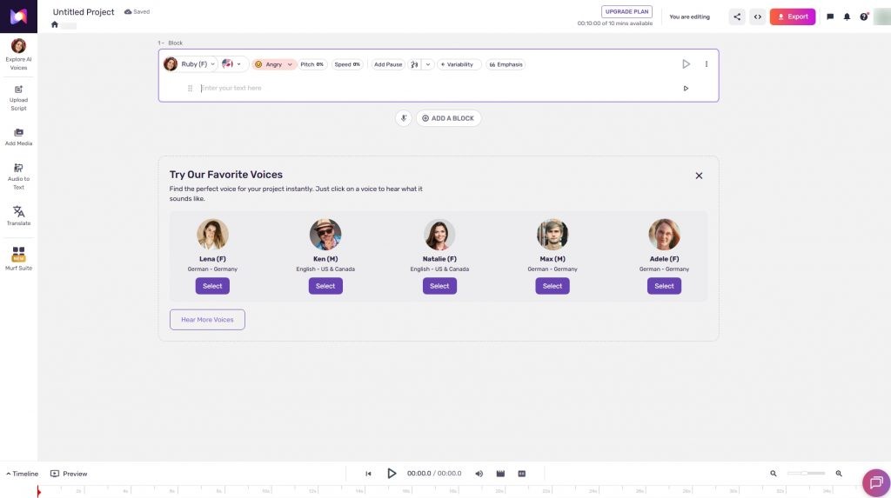Viewport: 891px width, 498px height.
Task: Click the Upload Script icon
Action: [18, 96]
